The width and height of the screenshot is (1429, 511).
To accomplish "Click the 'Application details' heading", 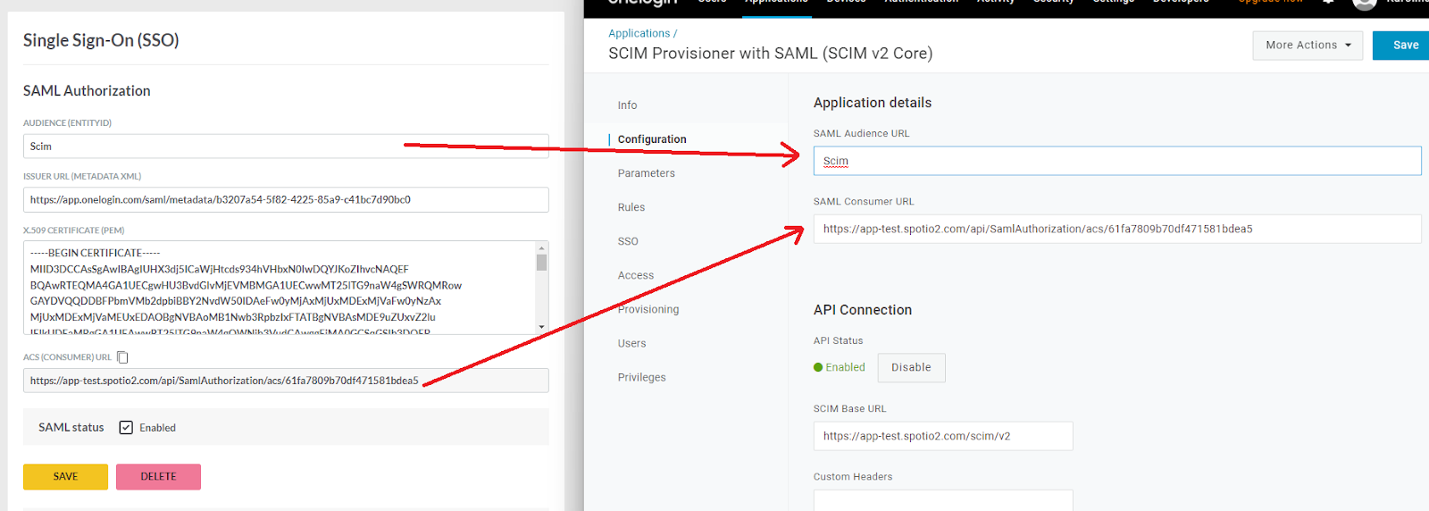I will point(873,103).
